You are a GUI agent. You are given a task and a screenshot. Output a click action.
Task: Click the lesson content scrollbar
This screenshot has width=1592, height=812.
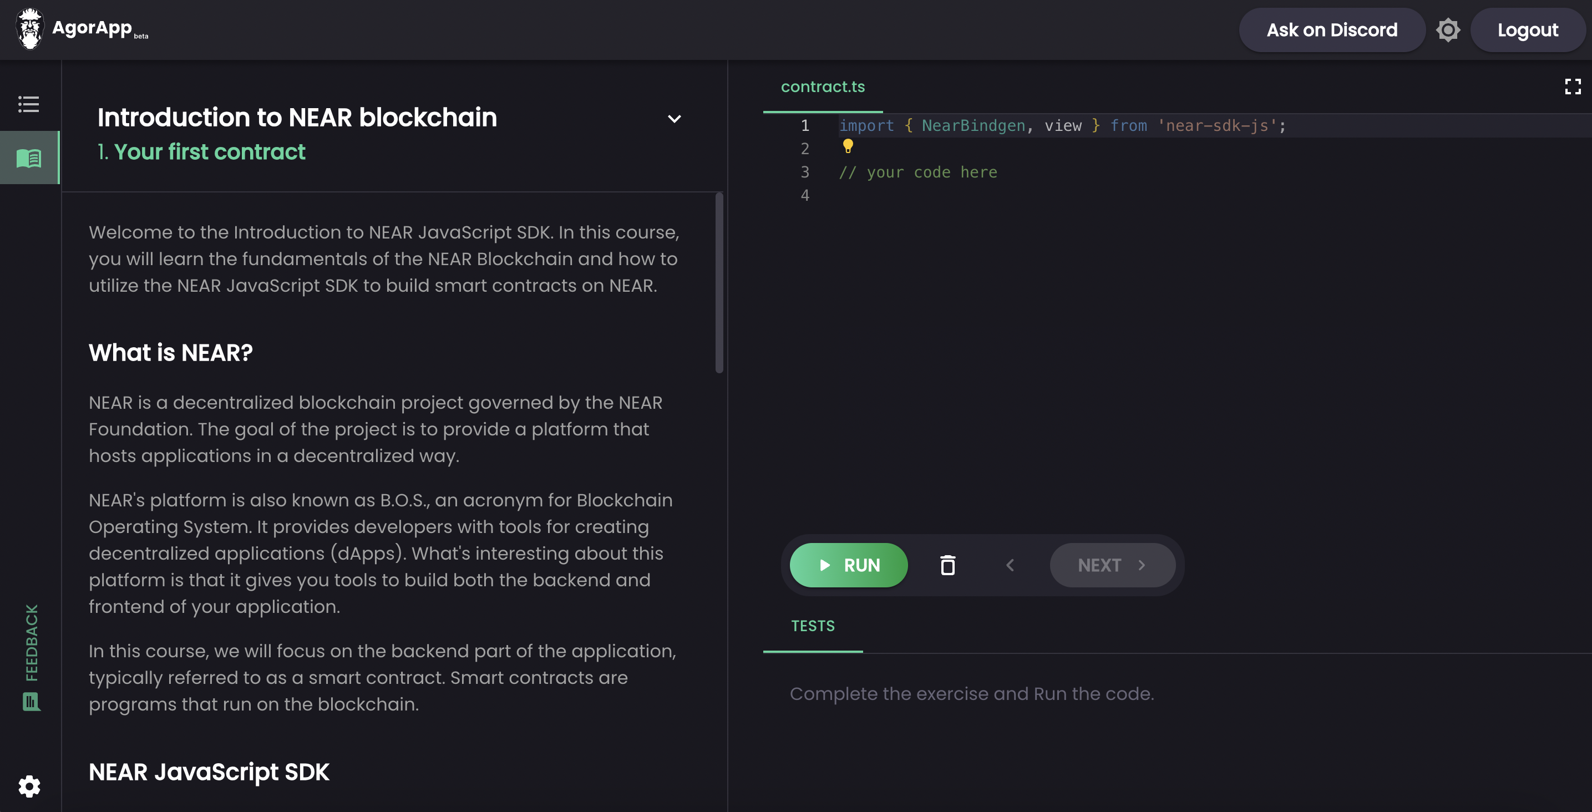click(719, 283)
